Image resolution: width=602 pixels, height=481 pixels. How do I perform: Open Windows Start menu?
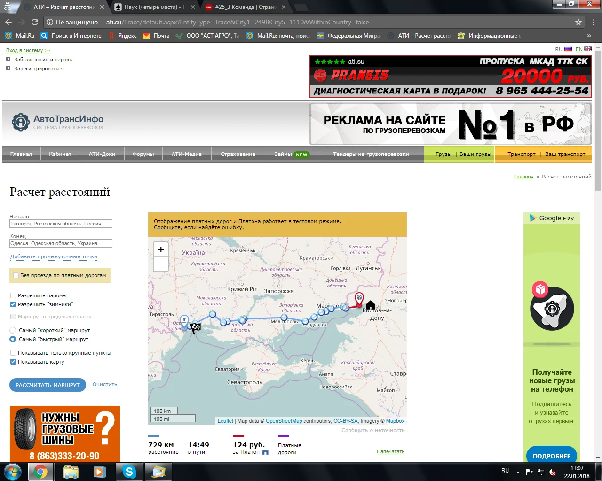13,471
